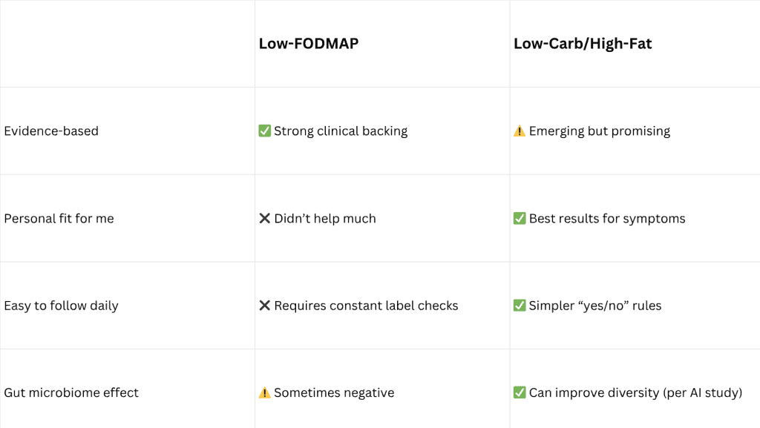Select the Emerging but promising cell text
The width and height of the screenshot is (760, 428).
[x=600, y=131]
